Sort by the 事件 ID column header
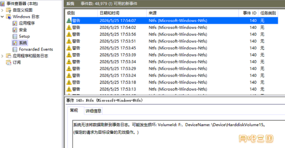 [x=249, y=13]
